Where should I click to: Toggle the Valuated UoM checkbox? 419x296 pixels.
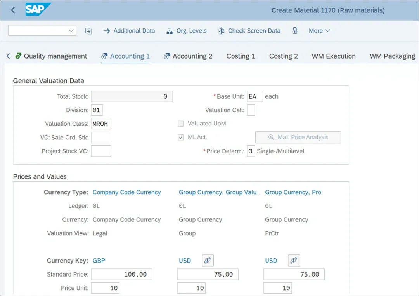[x=181, y=124]
